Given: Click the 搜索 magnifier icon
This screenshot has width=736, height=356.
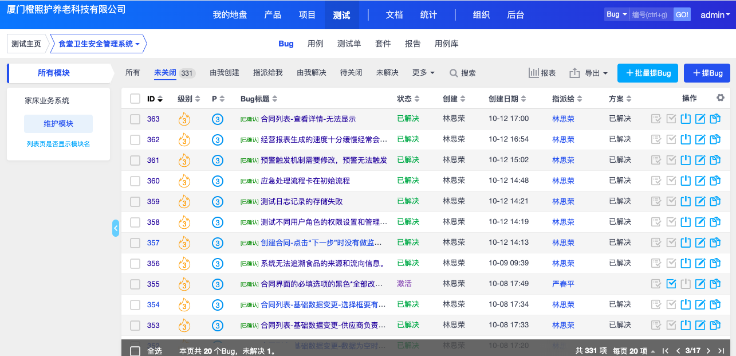Looking at the screenshot, I should click(454, 73).
